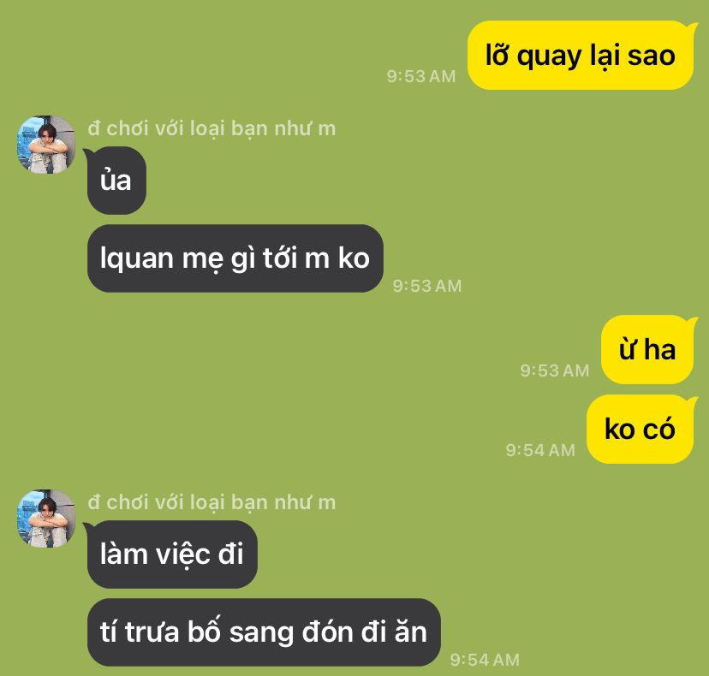Screen dimensions: 709x676
Task: Select the 'ko có' yellow bubble
Action: pos(640,429)
